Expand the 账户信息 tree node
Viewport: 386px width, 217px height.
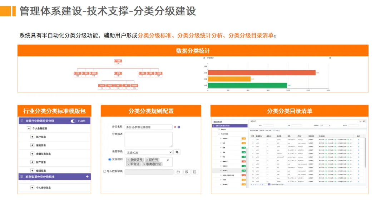32,137
